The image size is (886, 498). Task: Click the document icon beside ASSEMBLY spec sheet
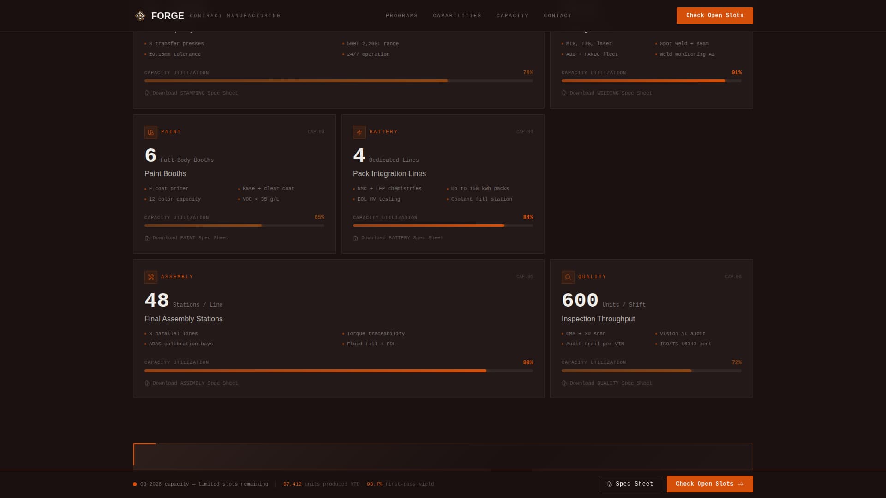tap(147, 383)
